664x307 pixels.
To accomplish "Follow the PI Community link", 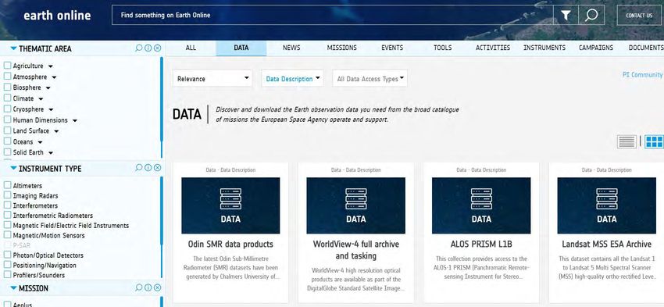I will (642, 74).
